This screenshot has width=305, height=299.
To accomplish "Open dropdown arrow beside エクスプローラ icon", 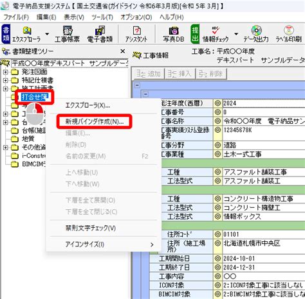I will (47, 34).
